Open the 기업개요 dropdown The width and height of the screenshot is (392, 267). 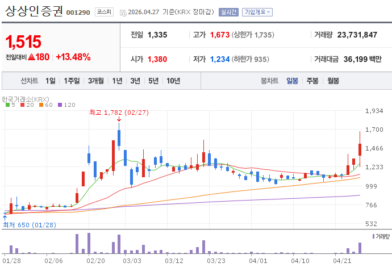tap(257, 12)
